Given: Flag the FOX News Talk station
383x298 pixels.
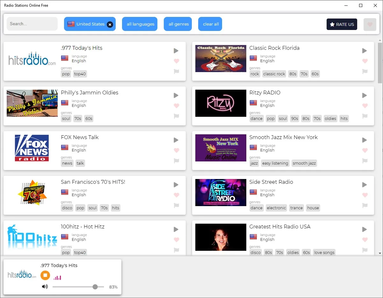Looking at the screenshot, I should (x=176, y=161).
